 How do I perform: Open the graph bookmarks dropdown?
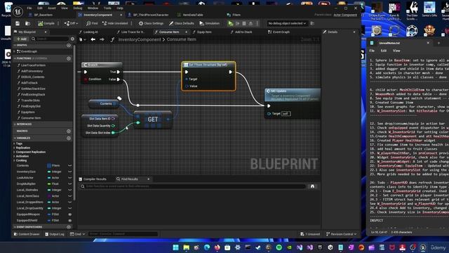click(82, 39)
